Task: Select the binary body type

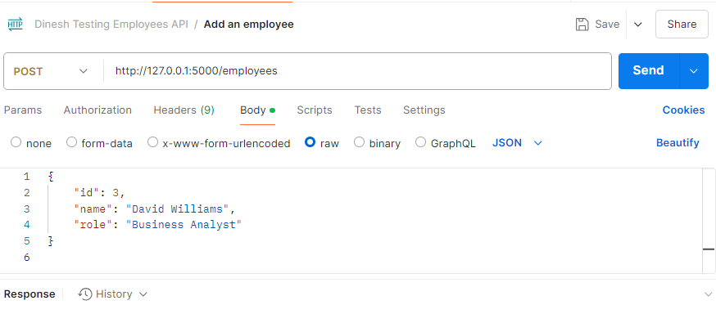Action: 360,142
